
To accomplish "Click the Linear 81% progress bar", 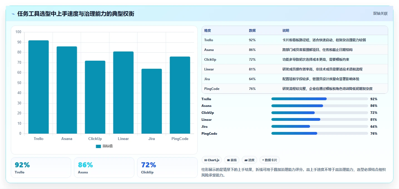I will click(x=320, y=120).
